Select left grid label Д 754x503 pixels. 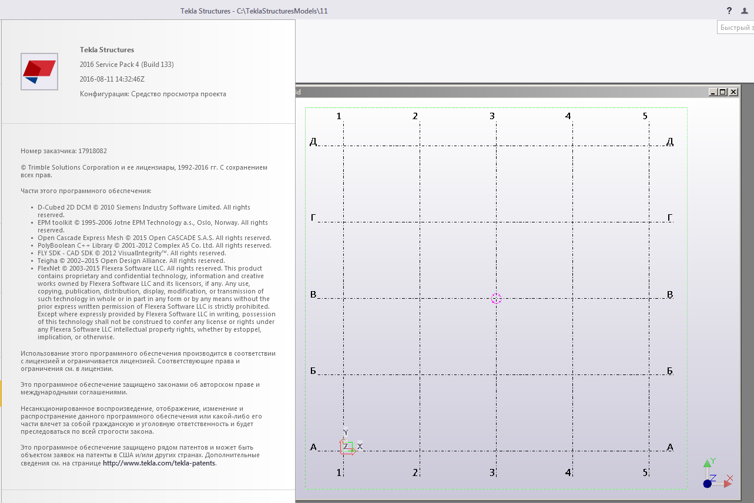313,141
